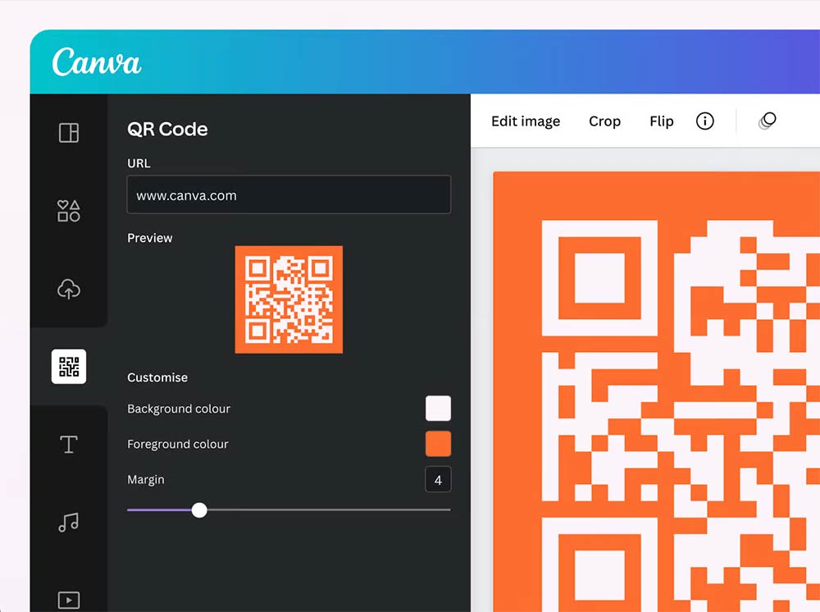Open the Text tool icon

tap(69, 445)
